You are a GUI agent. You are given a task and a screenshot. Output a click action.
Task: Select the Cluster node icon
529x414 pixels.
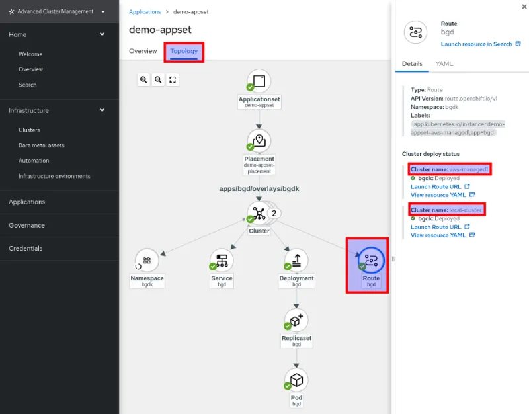259,213
